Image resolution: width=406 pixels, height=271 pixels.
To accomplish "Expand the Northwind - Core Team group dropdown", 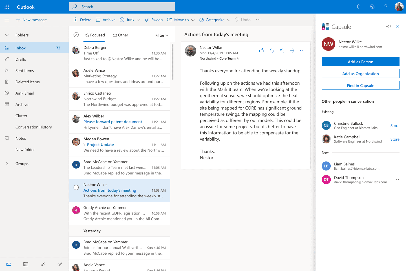I will (x=238, y=58).
